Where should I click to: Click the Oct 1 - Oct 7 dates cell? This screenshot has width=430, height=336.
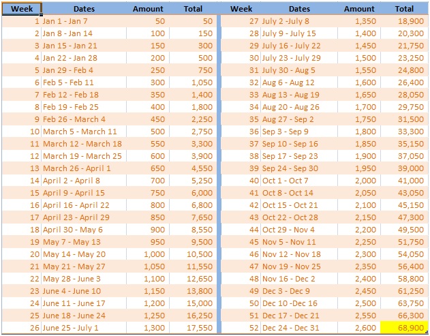299,181
